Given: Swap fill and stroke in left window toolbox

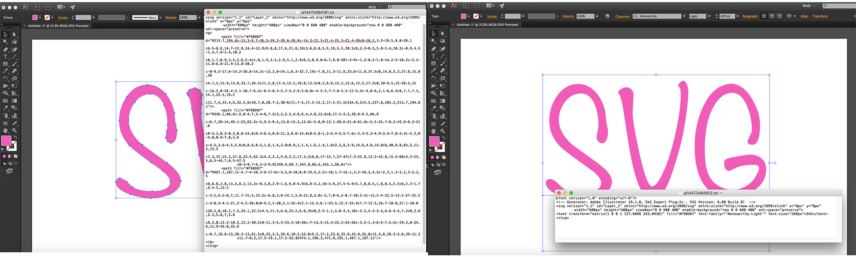Looking at the screenshot, I should [x=15, y=137].
